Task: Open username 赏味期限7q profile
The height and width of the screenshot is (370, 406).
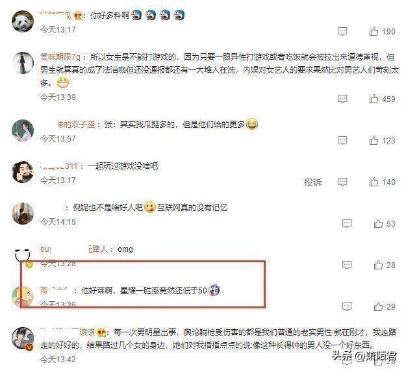Action: coord(60,57)
